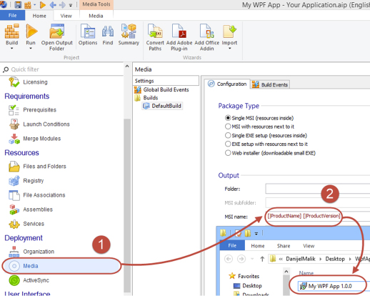
Task: Click the Explorer Up arrow button
Action: point(262,259)
